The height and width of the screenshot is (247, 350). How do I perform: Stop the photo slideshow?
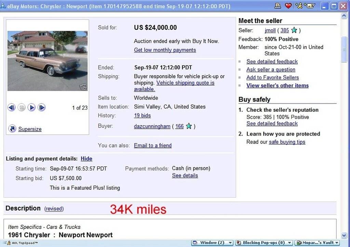coord(22,108)
